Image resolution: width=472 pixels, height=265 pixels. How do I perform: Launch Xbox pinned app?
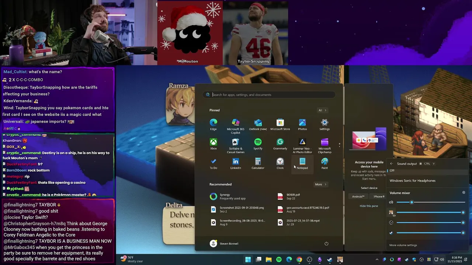point(213,144)
